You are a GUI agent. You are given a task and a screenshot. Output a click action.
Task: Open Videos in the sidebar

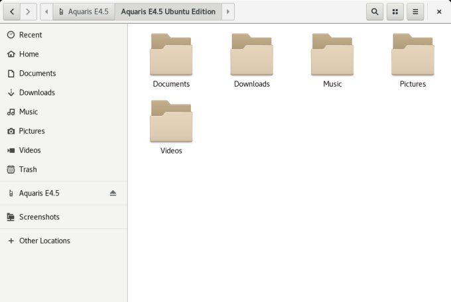(x=64, y=150)
